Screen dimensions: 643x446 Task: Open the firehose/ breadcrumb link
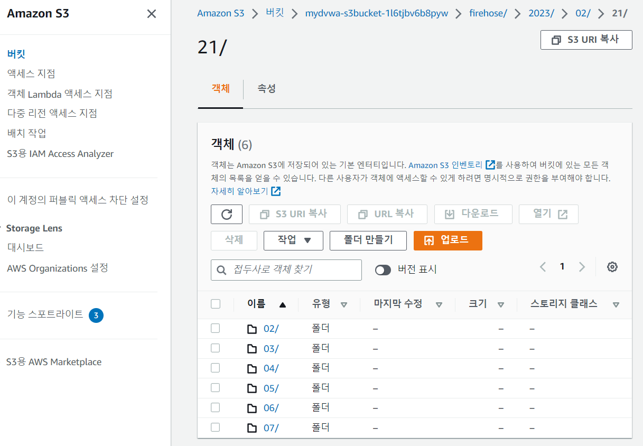[x=488, y=13]
